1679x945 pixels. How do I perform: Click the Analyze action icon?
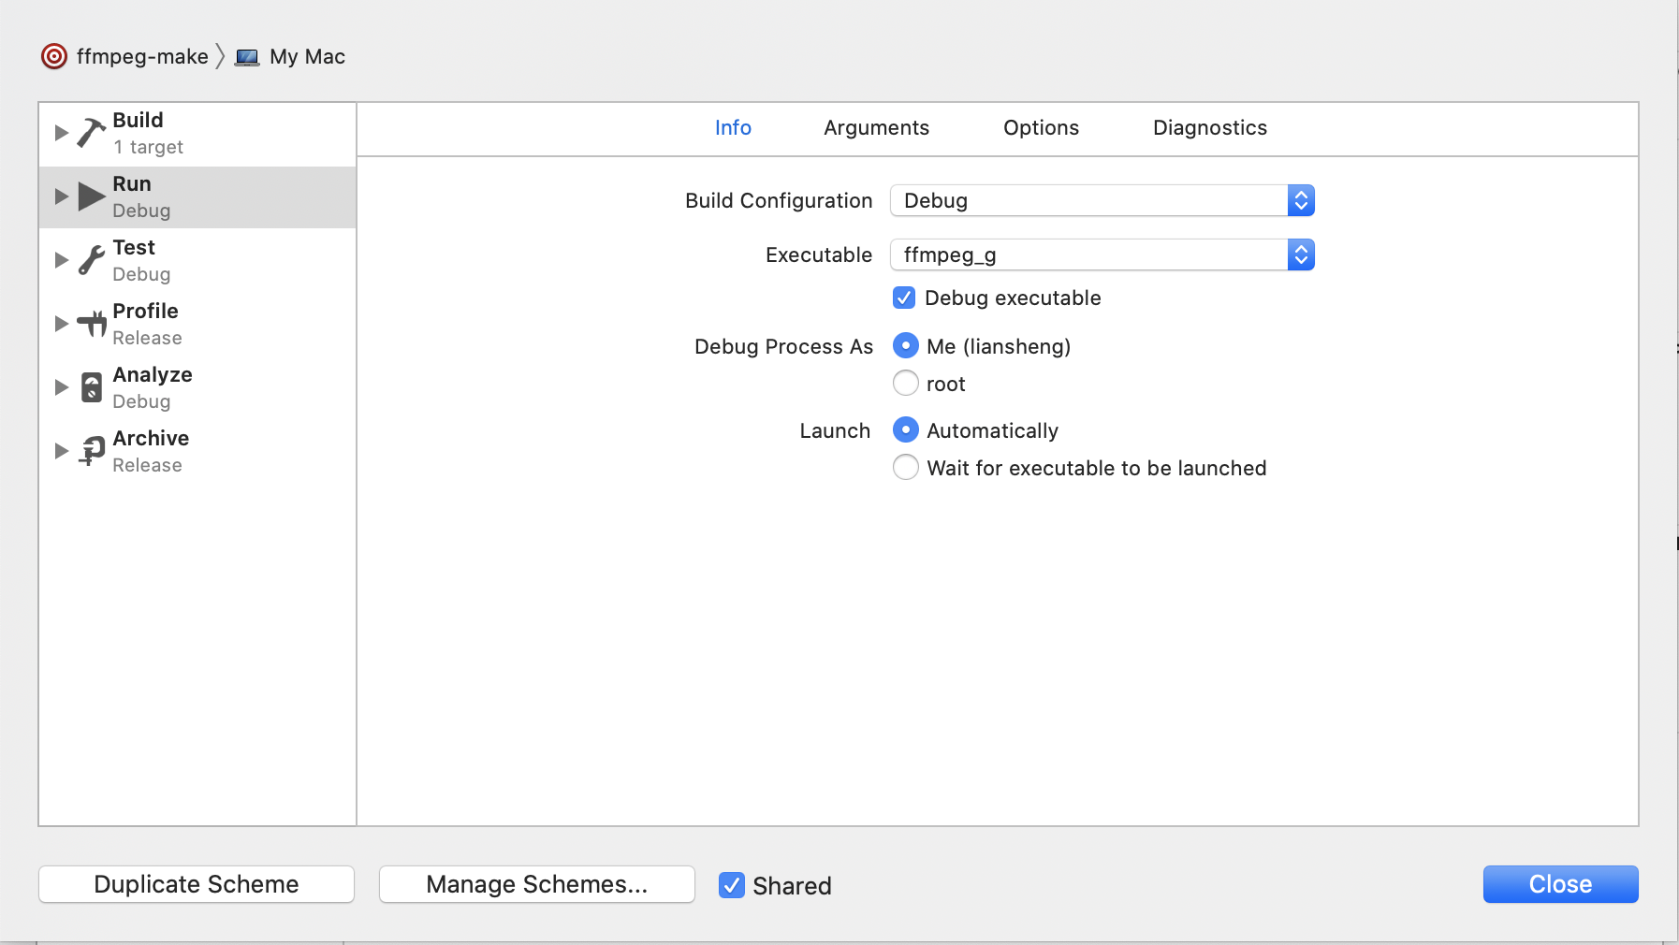coord(91,387)
